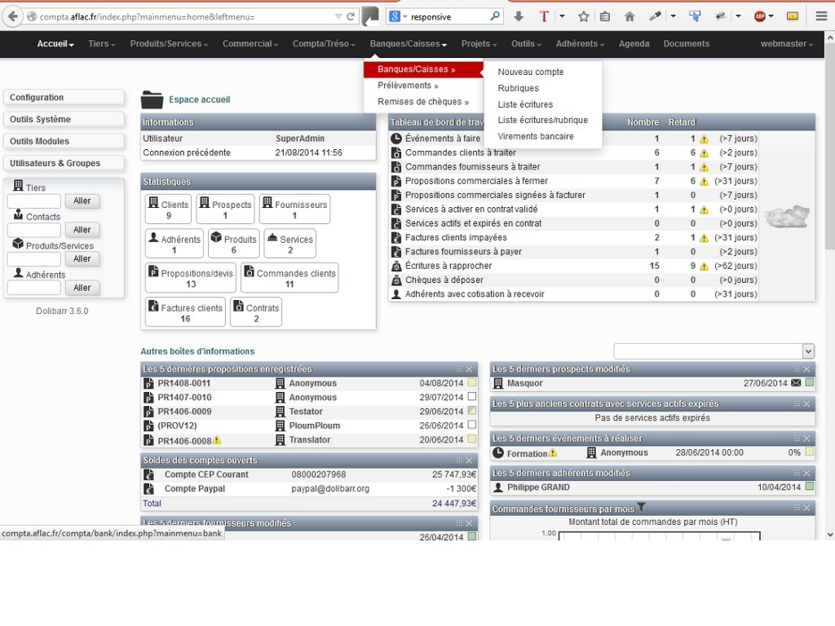
Task: Click the bank icon beside Compte Paypal
Action: 149,489
